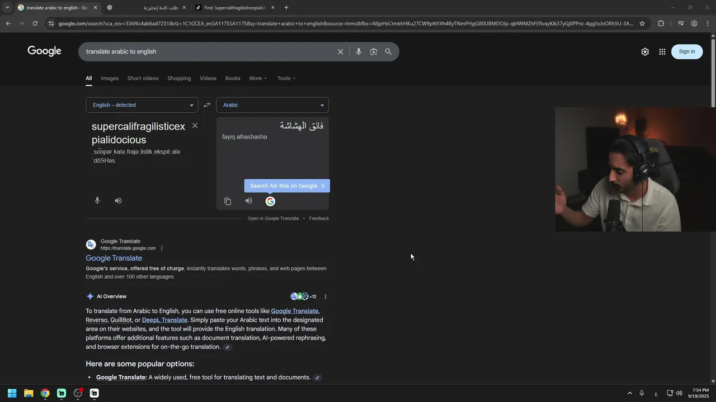Open the tab search dropdown
Image resolution: width=716 pixels, height=402 pixels.
[7, 8]
